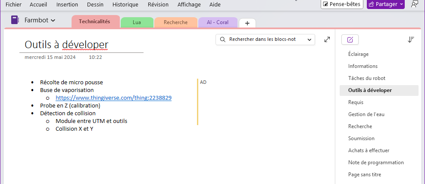The height and width of the screenshot is (184, 425).
Task: Open the Historique ribbon tab
Action: point(125,5)
